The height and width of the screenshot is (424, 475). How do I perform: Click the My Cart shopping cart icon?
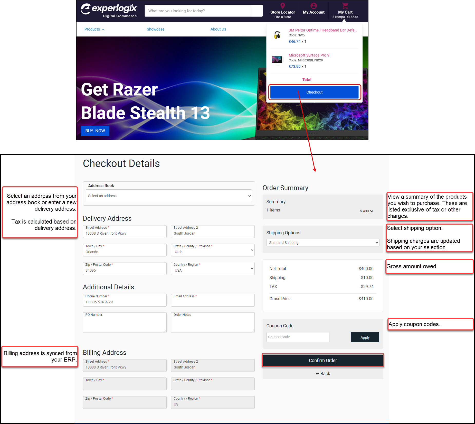[x=345, y=6]
